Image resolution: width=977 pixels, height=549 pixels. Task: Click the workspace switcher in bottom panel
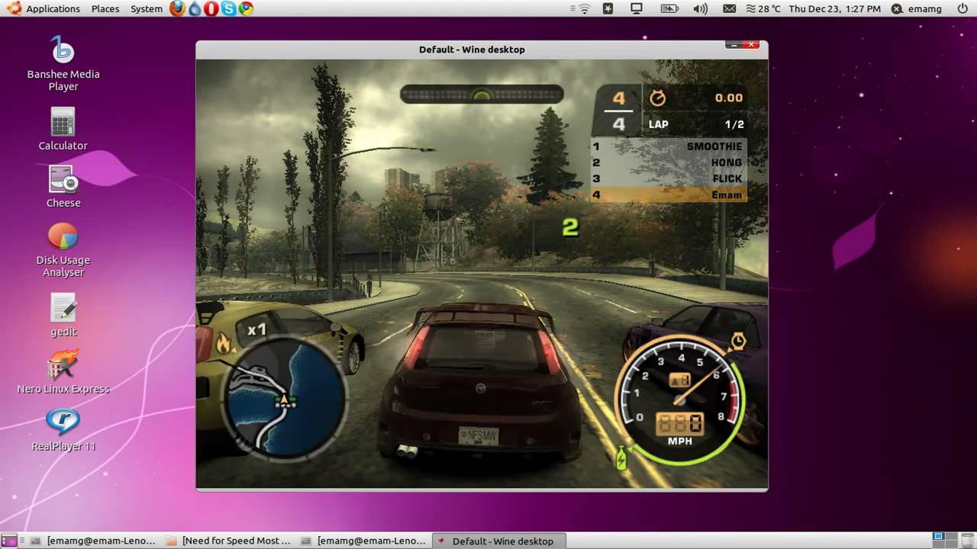coord(945,541)
